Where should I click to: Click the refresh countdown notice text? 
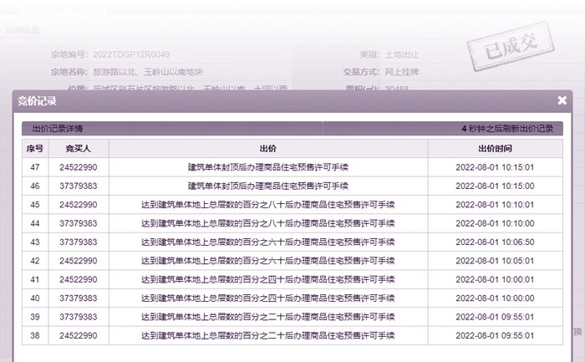(506, 130)
